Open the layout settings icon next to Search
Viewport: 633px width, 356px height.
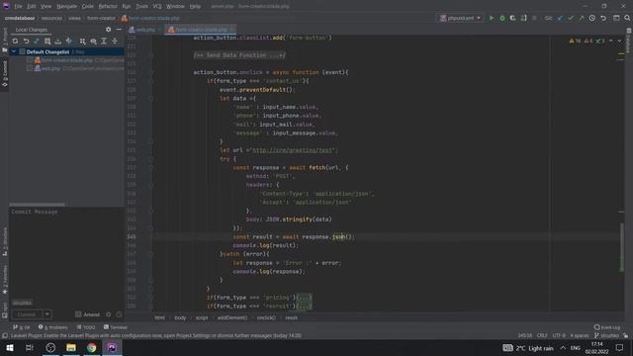click(616, 18)
